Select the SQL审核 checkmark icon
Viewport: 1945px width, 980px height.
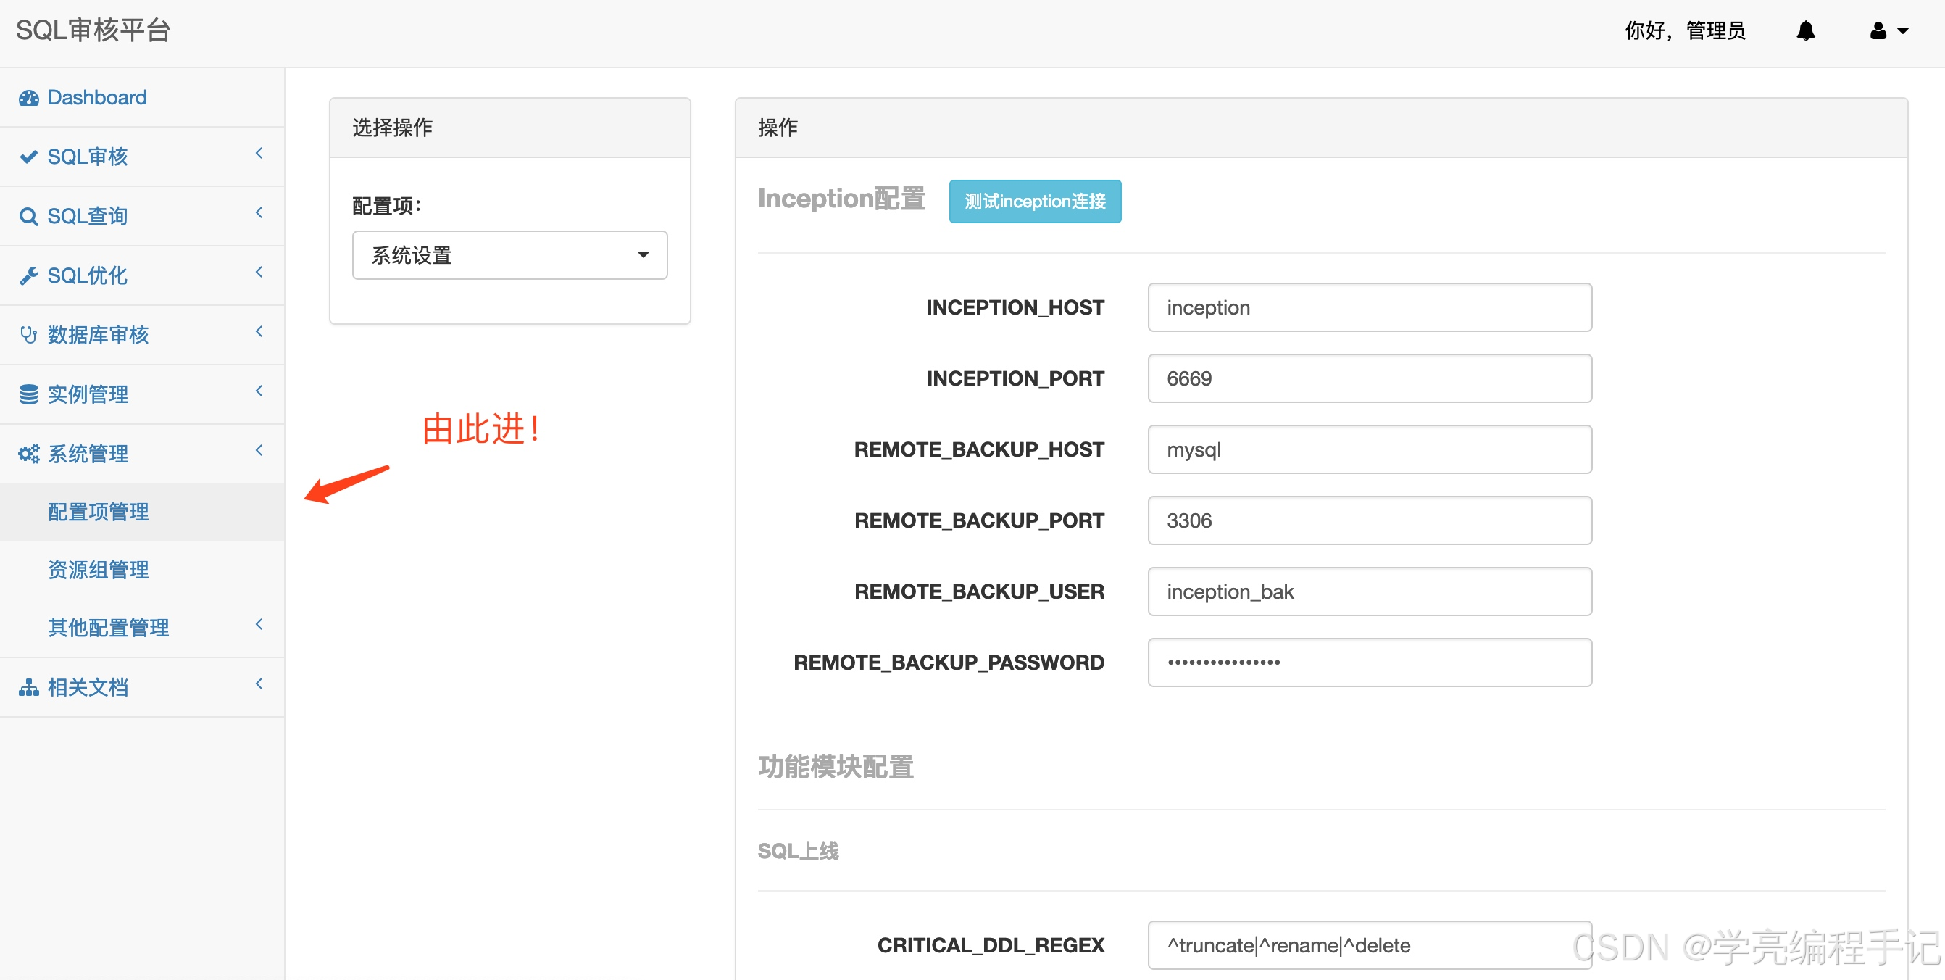29,157
